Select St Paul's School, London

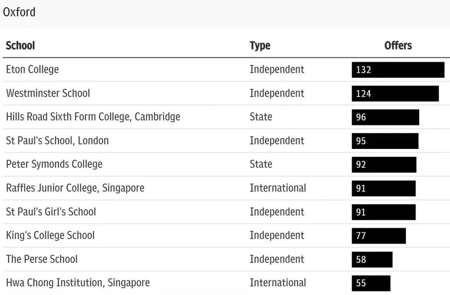coord(57,141)
